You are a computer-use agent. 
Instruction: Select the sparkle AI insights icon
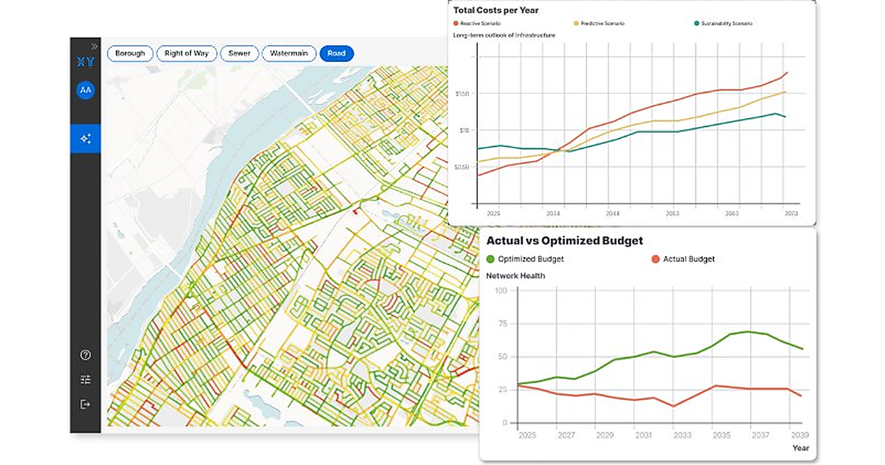pyautogui.click(x=86, y=138)
